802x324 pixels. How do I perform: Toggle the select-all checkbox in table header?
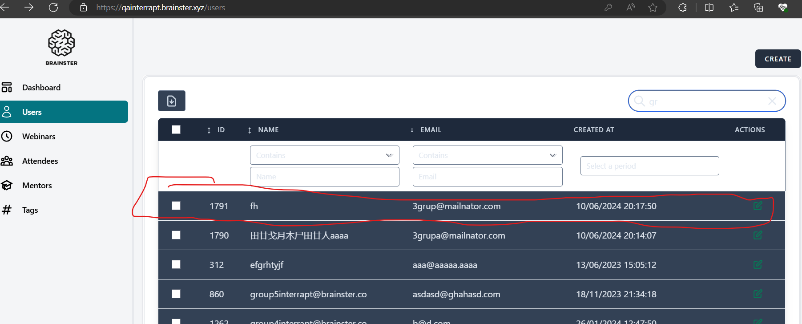point(176,130)
